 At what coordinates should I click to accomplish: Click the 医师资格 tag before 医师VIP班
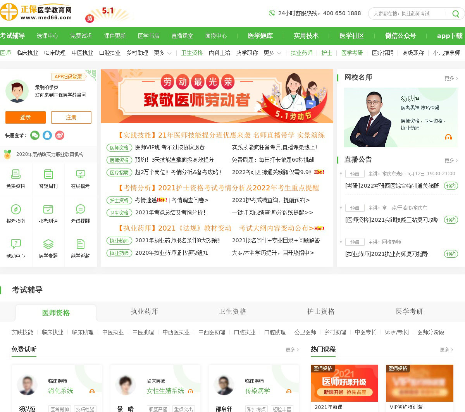click(x=119, y=148)
